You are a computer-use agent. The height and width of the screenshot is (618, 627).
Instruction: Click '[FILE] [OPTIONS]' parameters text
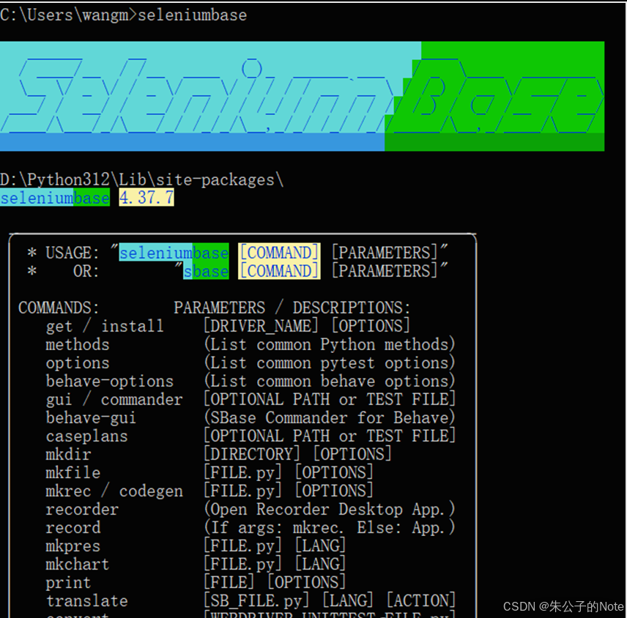tap(274, 582)
